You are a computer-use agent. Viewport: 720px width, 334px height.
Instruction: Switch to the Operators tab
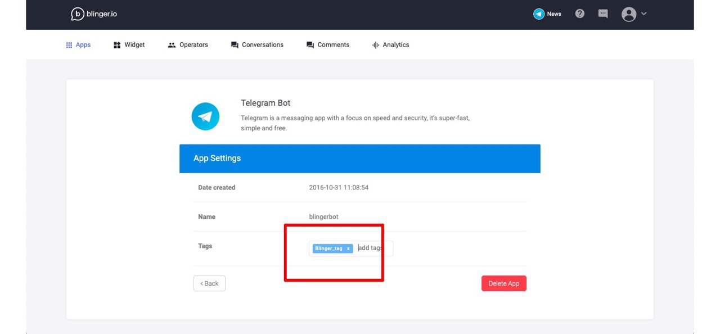(188, 45)
